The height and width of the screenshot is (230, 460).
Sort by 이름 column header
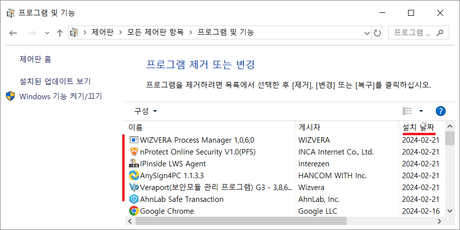[x=210, y=127]
